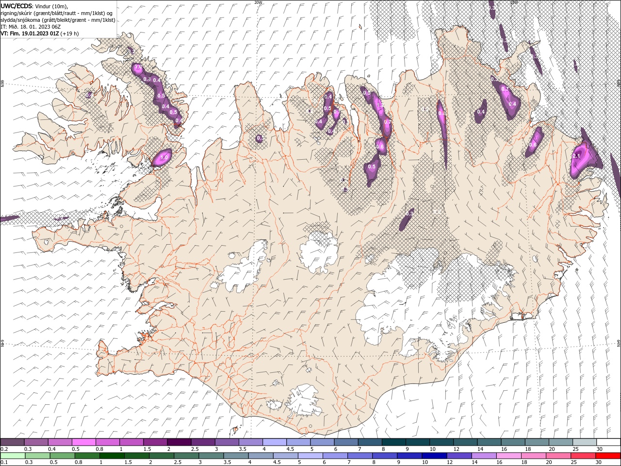This screenshot has width=621, height=466.
Task: Click the 15W longitude label at top
Action: point(514,2)
